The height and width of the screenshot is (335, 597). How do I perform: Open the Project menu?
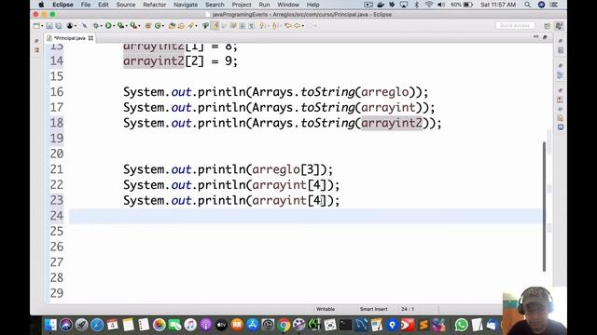(x=242, y=5)
